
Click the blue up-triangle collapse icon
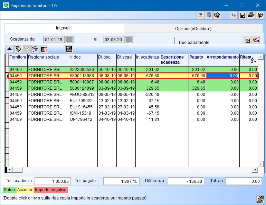pyautogui.click(x=10, y=49)
